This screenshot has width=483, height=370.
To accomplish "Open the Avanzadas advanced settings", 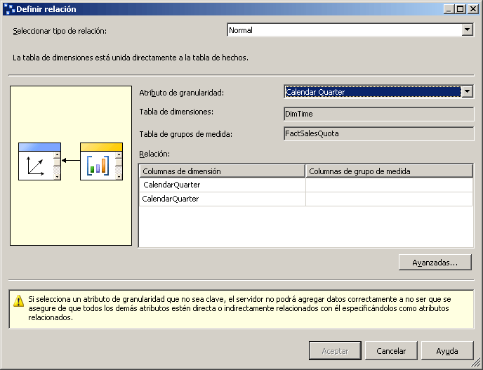I will [x=435, y=262].
